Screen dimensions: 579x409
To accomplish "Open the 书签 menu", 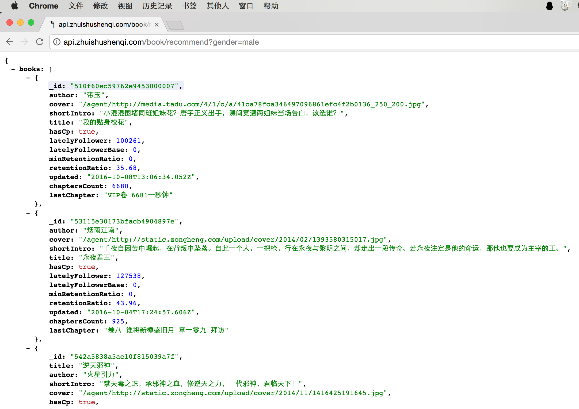I will point(189,6).
